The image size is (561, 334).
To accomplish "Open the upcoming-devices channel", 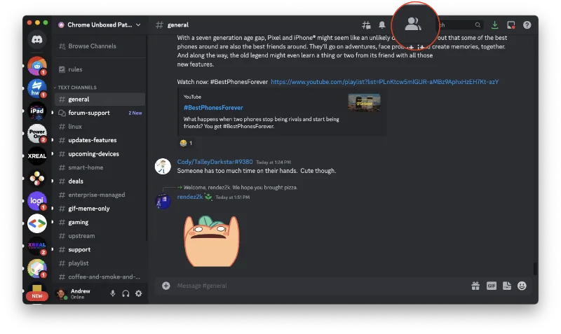I will [x=100, y=154].
